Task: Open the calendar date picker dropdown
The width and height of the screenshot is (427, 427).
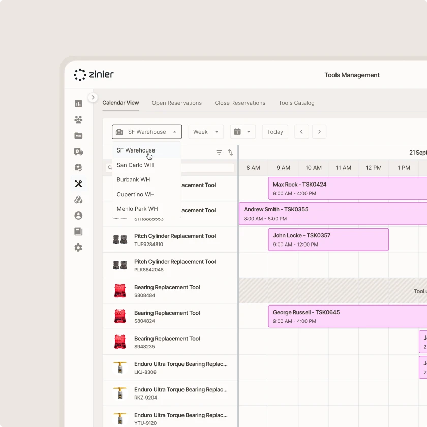Action: point(242,132)
